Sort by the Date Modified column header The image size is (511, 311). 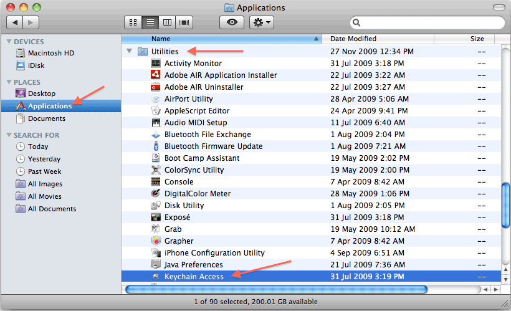click(x=378, y=39)
